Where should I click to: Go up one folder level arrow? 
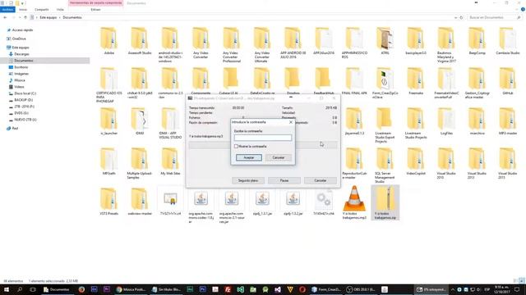pos(25,17)
